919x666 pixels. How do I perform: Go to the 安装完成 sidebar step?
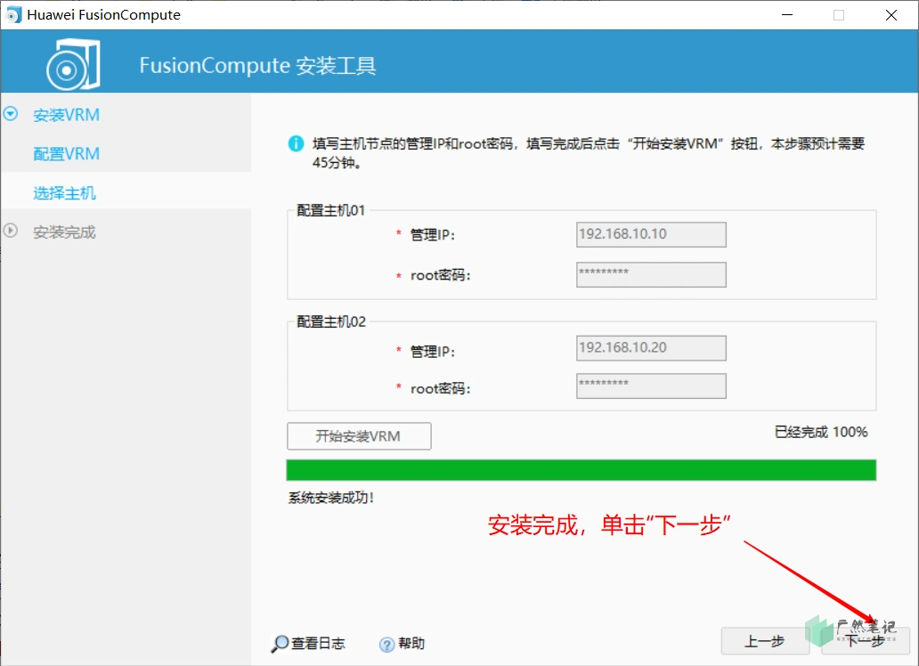click(x=64, y=232)
